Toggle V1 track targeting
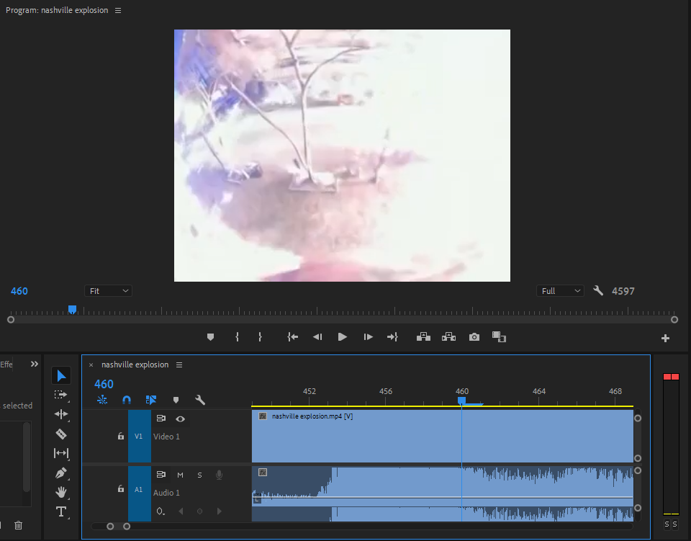The width and height of the screenshot is (691, 541). 139,436
